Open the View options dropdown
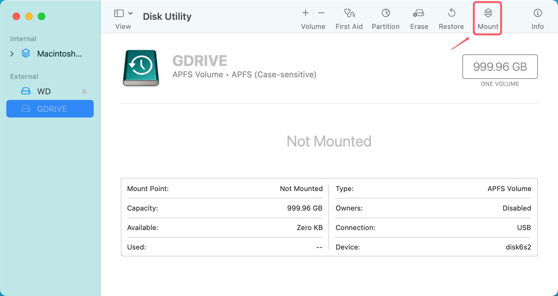Screen dimensions: 558x296 tap(130, 13)
